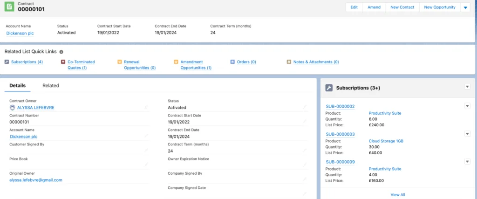Click the Edit button

354,7
